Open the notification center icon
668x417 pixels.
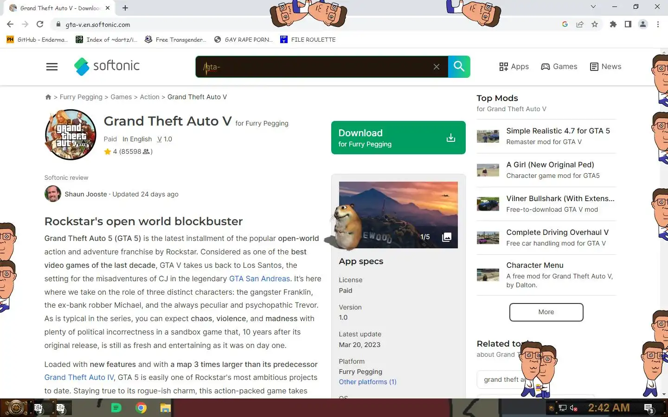coord(649,408)
